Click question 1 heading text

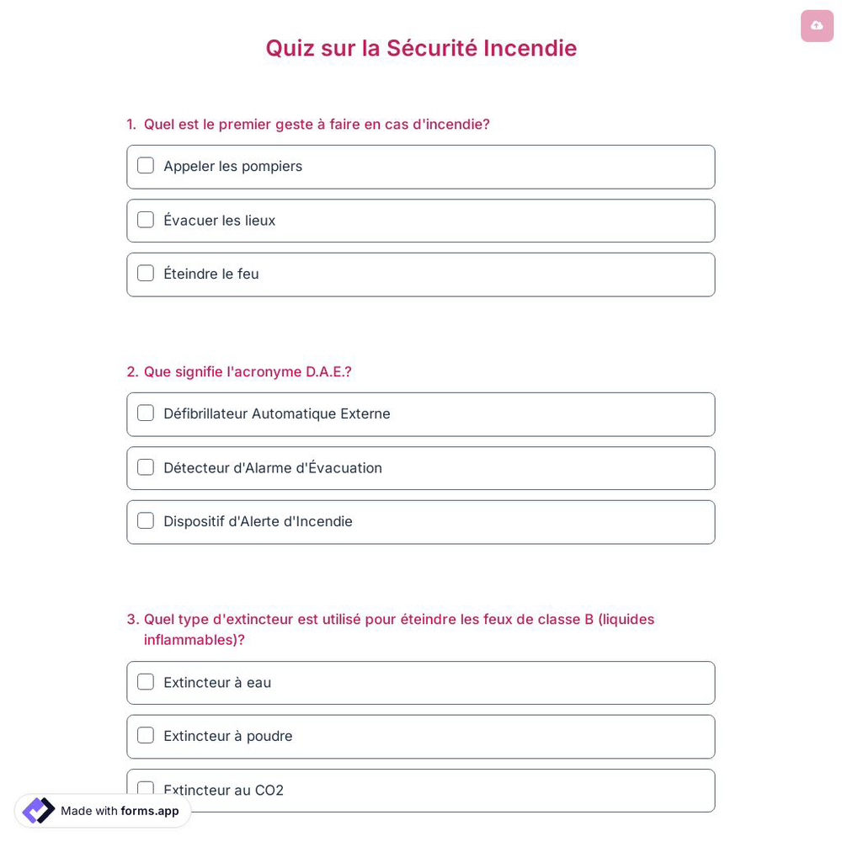(x=317, y=124)
